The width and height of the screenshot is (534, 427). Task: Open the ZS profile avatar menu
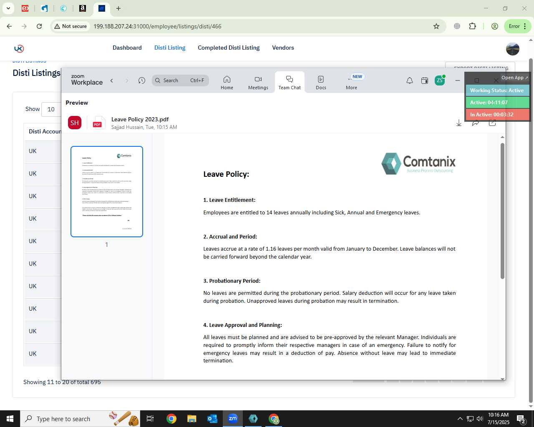point(440,80)
